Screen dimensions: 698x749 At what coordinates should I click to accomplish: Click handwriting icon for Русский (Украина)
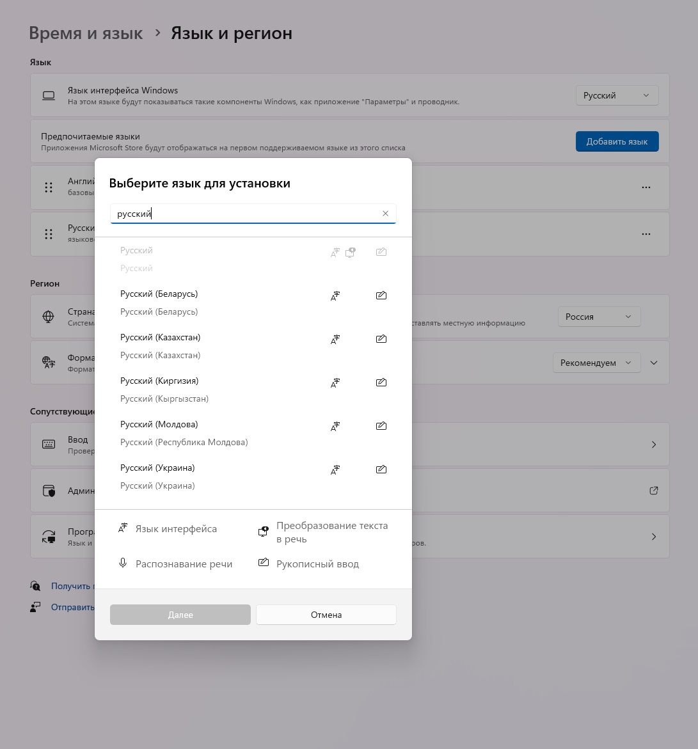point(381,469)
